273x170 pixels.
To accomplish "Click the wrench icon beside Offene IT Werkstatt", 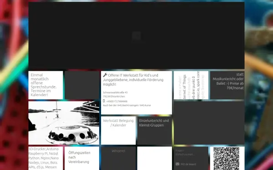I will [105, 75].
